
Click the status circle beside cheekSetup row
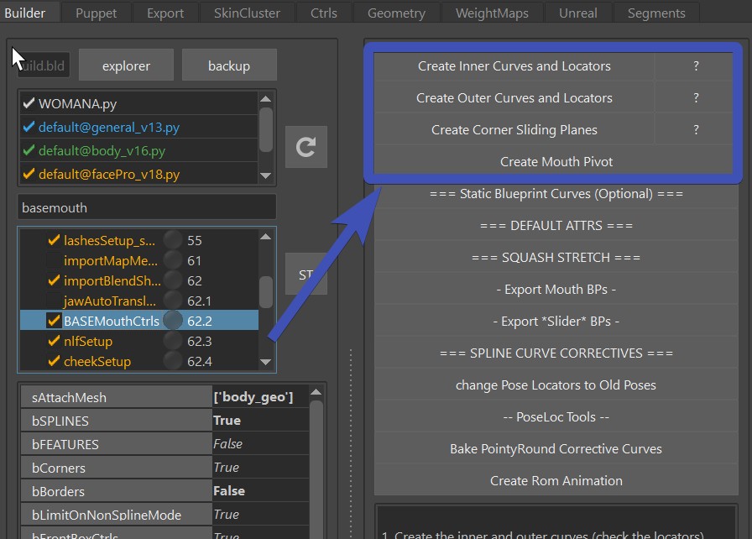[x=173, y=361]
